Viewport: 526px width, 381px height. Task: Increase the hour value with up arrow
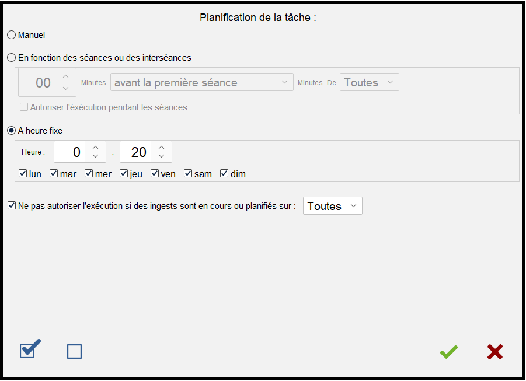click(96, 146)
